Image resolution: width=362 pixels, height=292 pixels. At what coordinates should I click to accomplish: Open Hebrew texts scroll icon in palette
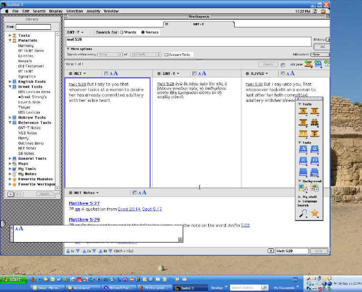(303, 122)
